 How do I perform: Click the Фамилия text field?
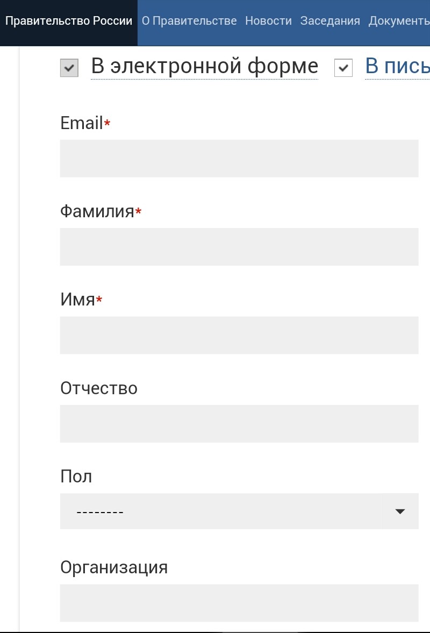(x=239, y=247)
